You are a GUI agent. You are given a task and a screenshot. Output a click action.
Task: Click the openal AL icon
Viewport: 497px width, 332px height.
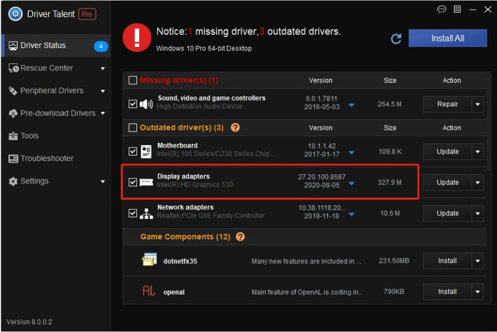pyautogui.click(x=148, y=290)
